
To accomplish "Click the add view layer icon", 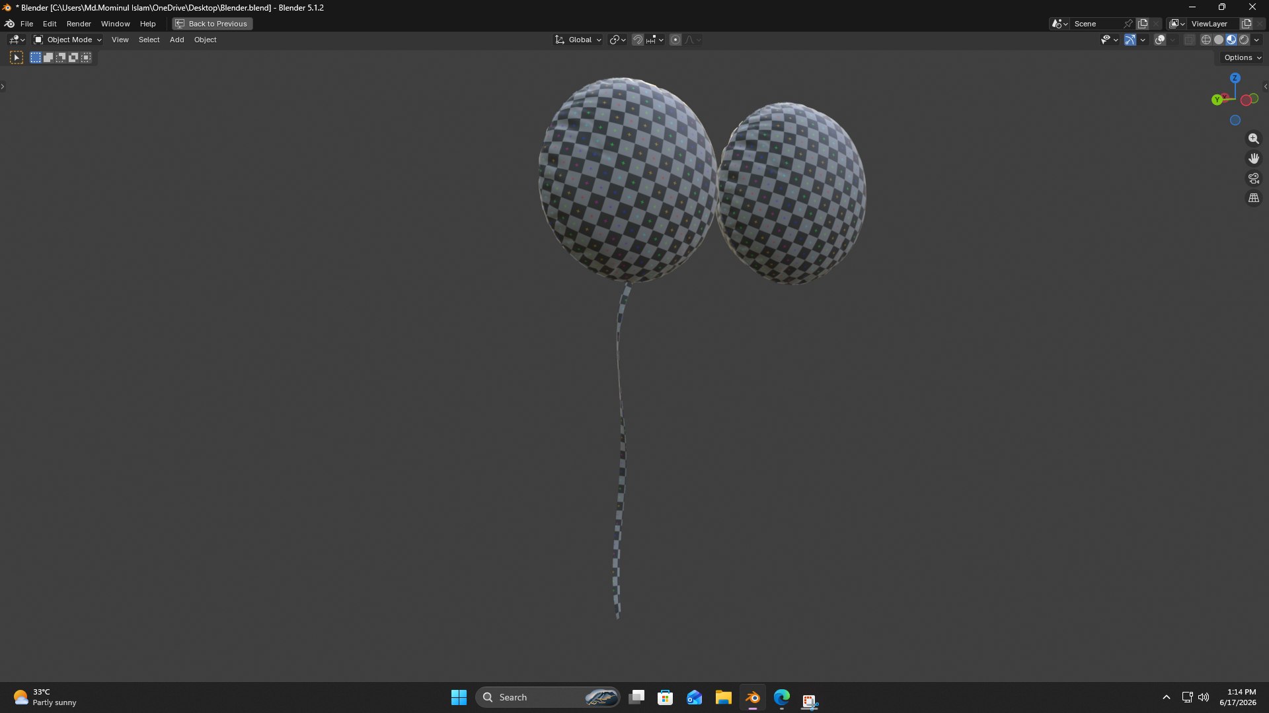I will coord(1247,24).
